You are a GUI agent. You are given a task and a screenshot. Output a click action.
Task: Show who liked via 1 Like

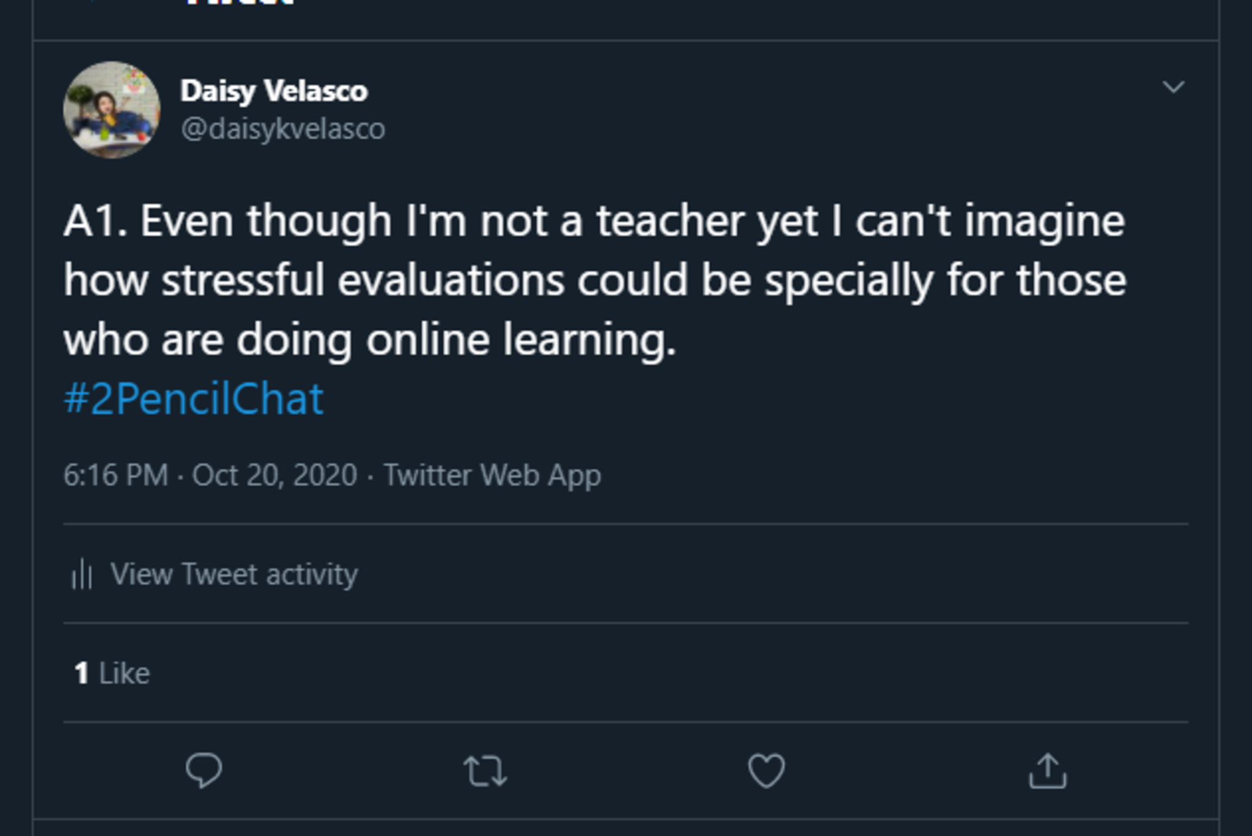(112, 673)
